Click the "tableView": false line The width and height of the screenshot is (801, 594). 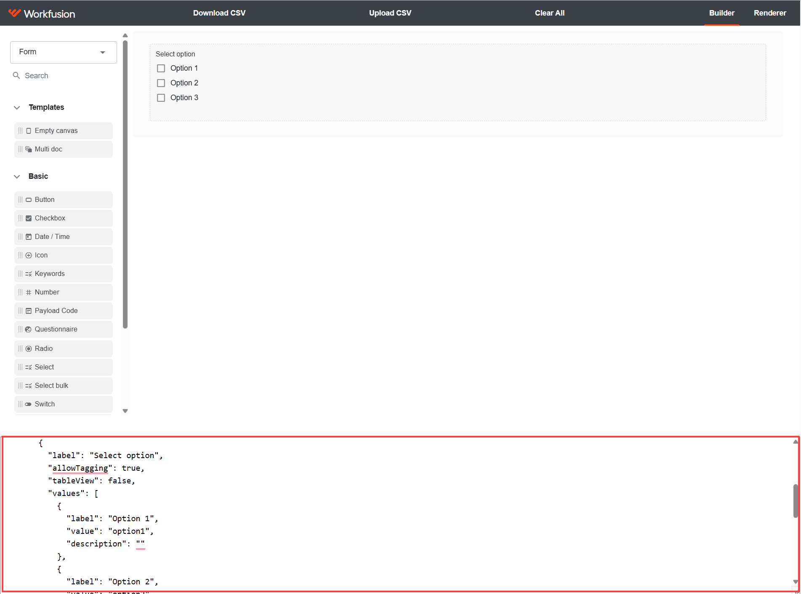click(x=91, y=481)
